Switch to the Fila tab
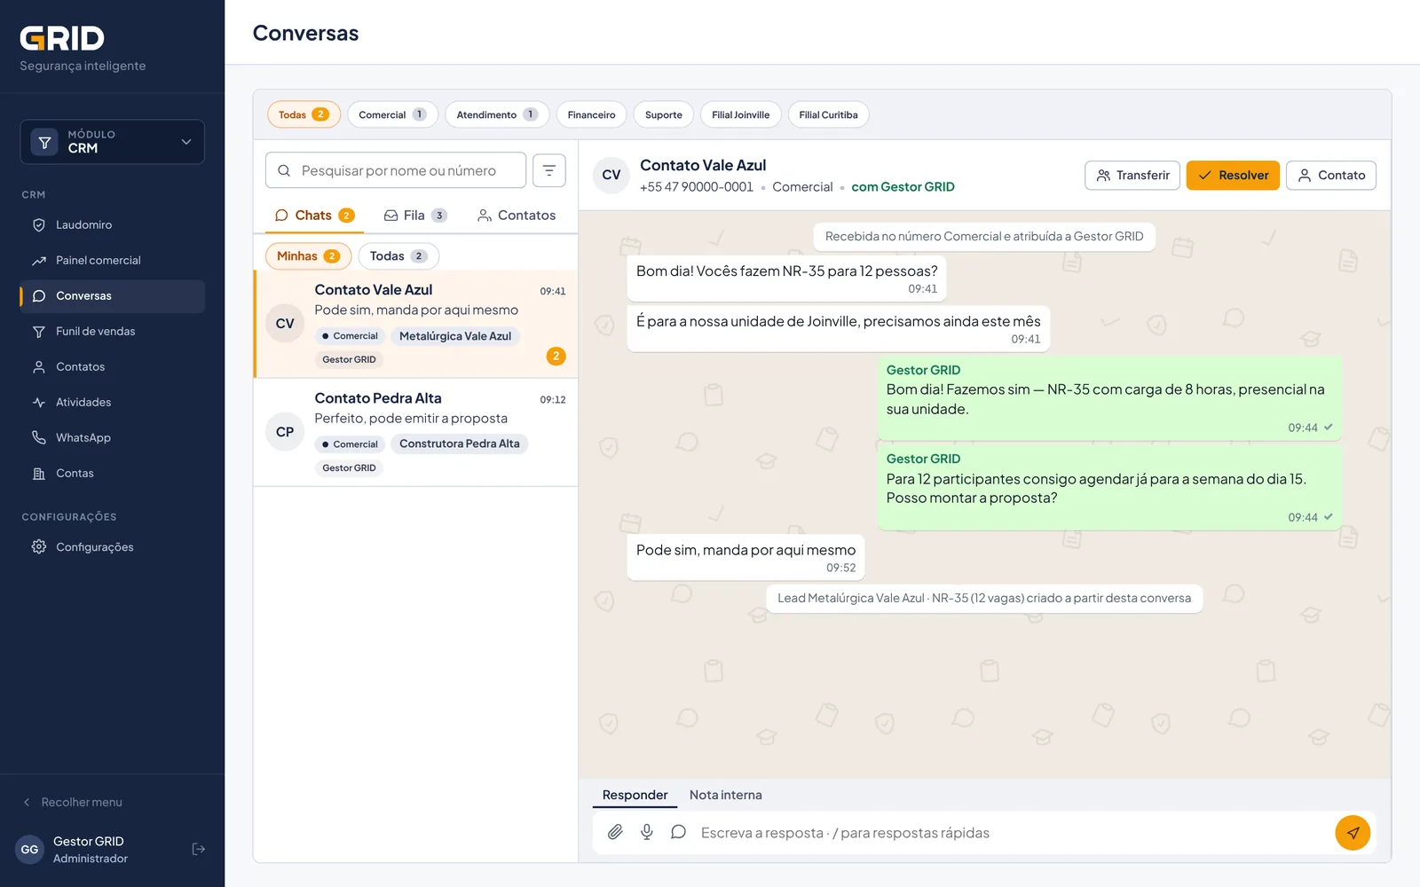Screen dimensions: 1420x887 coord(415,216)
